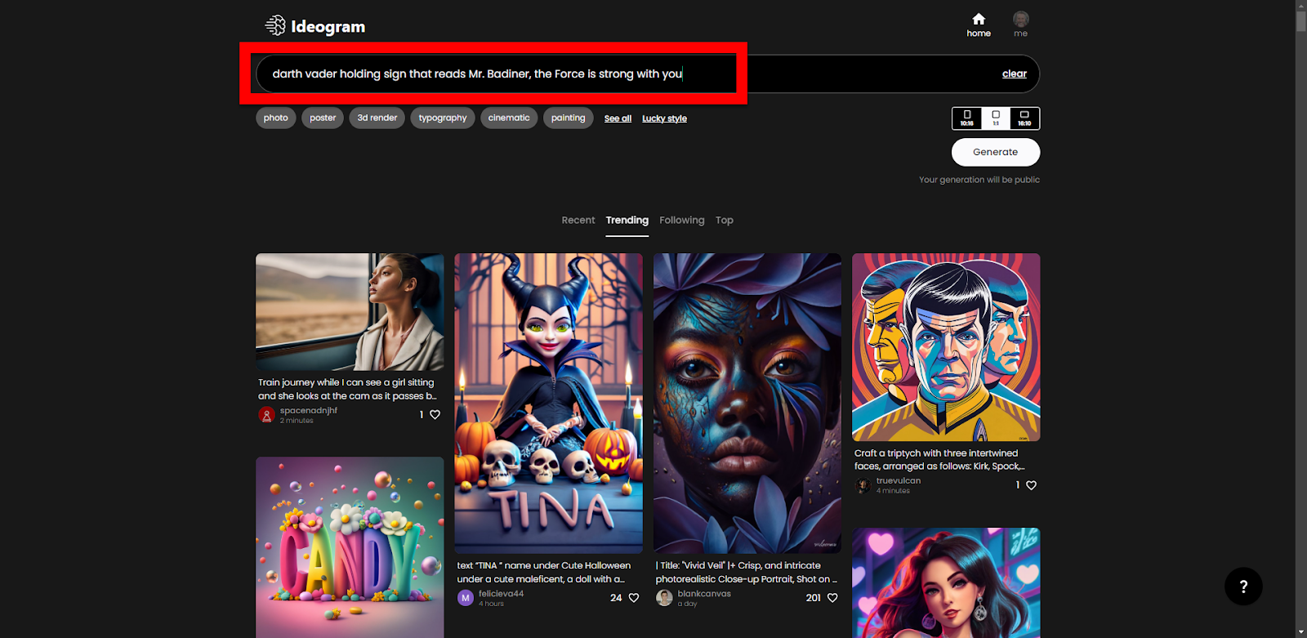Open the anime girl with hearts thumbnail
The image size is (1307, 638).
946,582
